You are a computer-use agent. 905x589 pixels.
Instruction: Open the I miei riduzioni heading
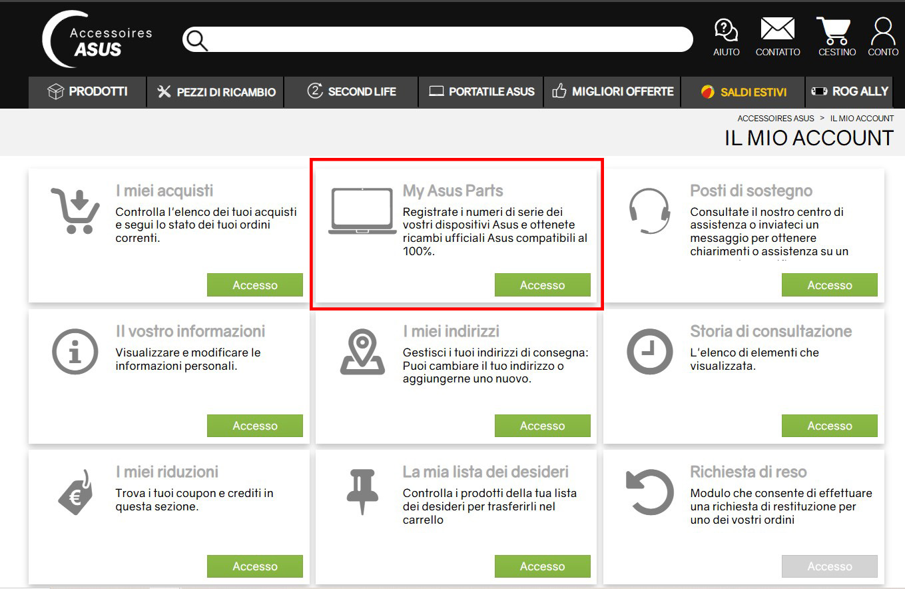pyautogui.click(x=167, y=472)
